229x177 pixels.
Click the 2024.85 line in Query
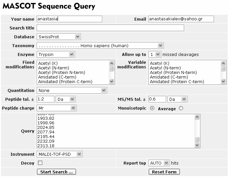pyautogui.click(x=46, y=127)
